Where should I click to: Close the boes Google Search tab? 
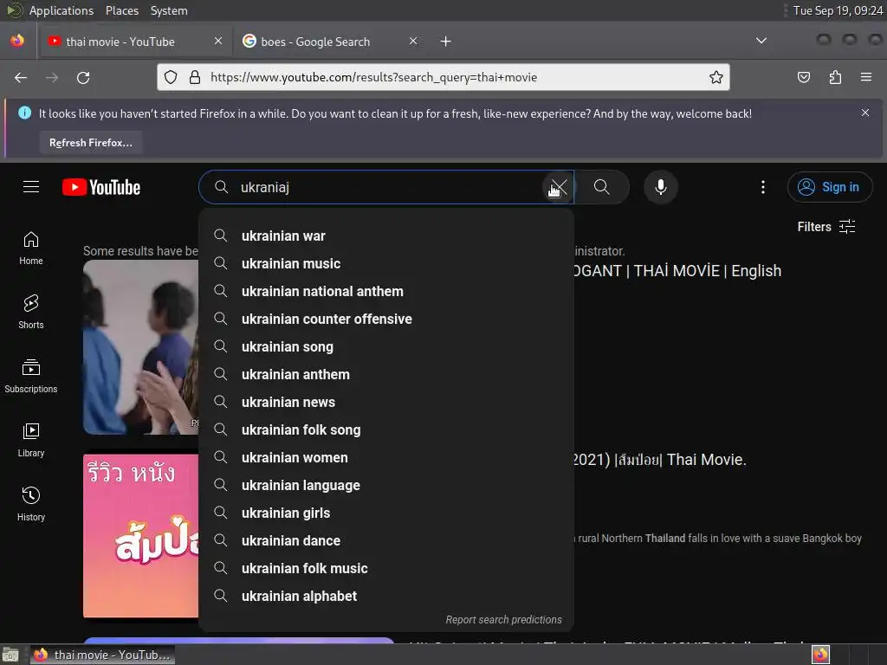(413, 41)
